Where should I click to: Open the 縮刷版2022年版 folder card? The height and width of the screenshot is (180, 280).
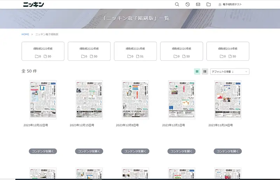[89, 51]
